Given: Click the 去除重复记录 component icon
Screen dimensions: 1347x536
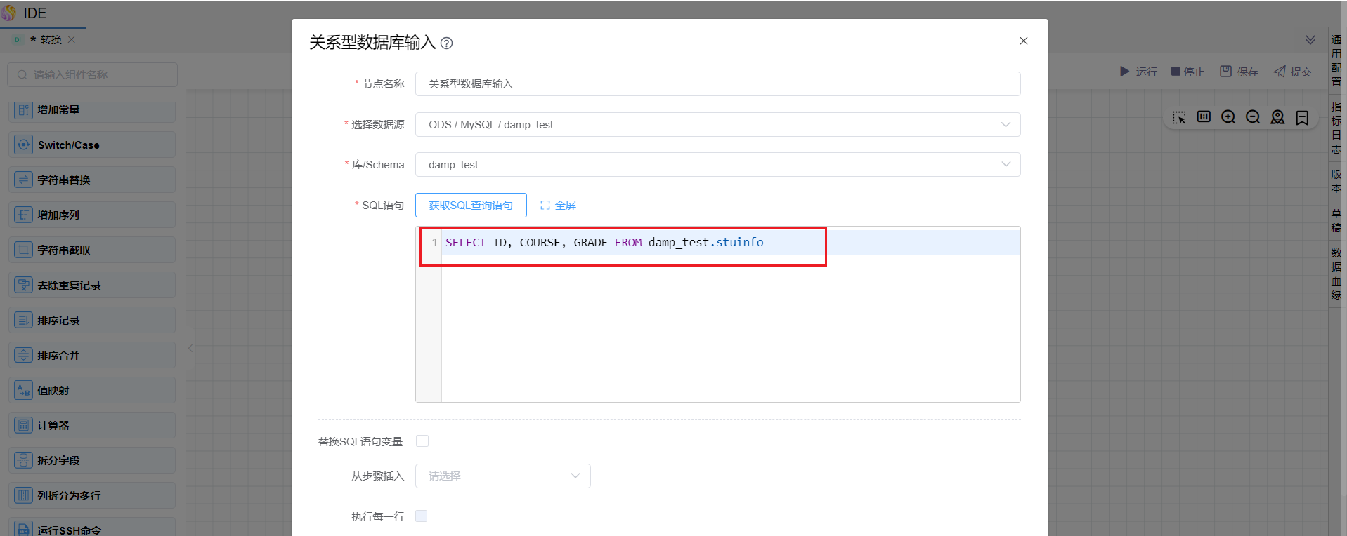Looking at the screenshot, I should point(24,286).
